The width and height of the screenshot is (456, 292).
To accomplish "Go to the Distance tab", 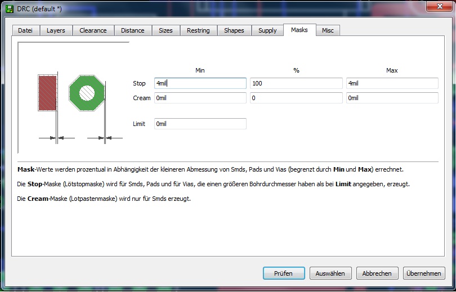I will [133, 30].
